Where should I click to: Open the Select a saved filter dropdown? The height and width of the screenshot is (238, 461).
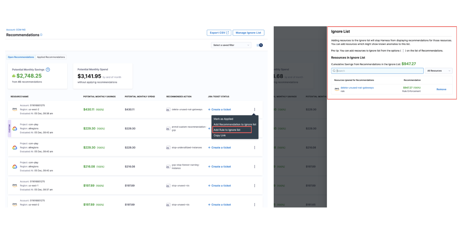point(231,45)
